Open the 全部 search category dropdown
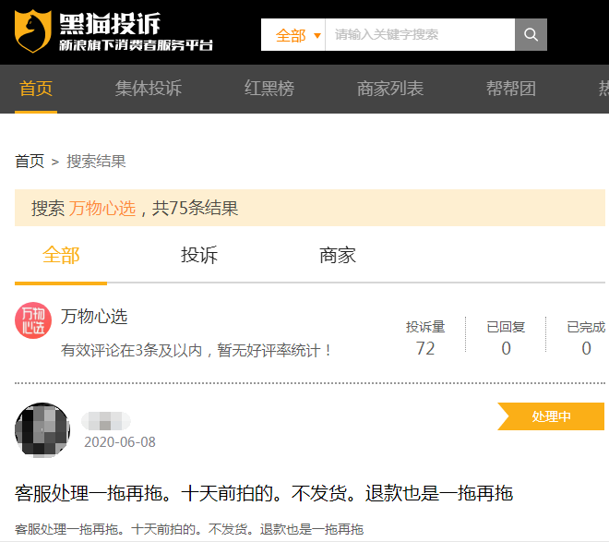The width and height of the screenshot is (609, 542). coord(293,35)
